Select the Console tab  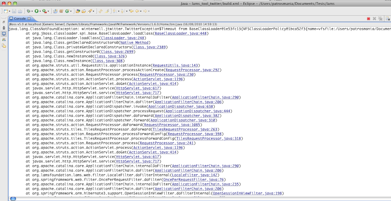[x=20, y=18]
